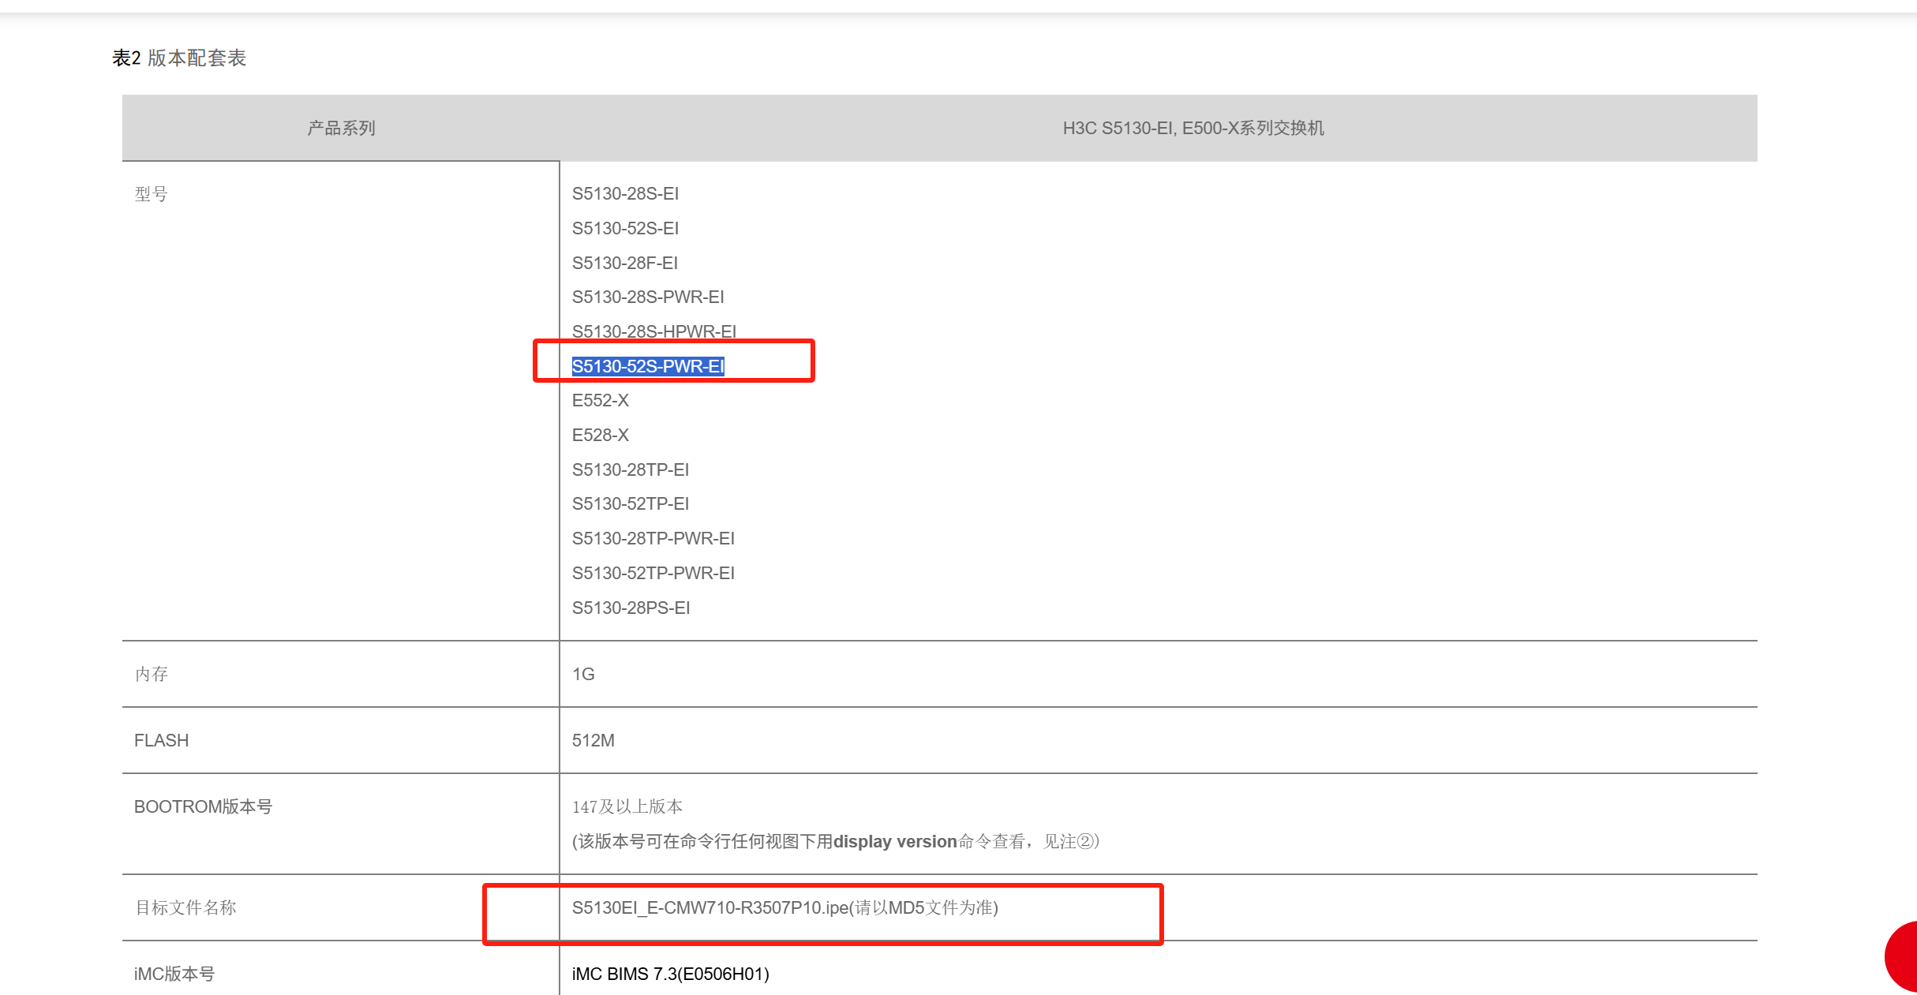Click the S5130-28S-PWR-EI model entry
1917x995 pixels.
pos(647,297)
